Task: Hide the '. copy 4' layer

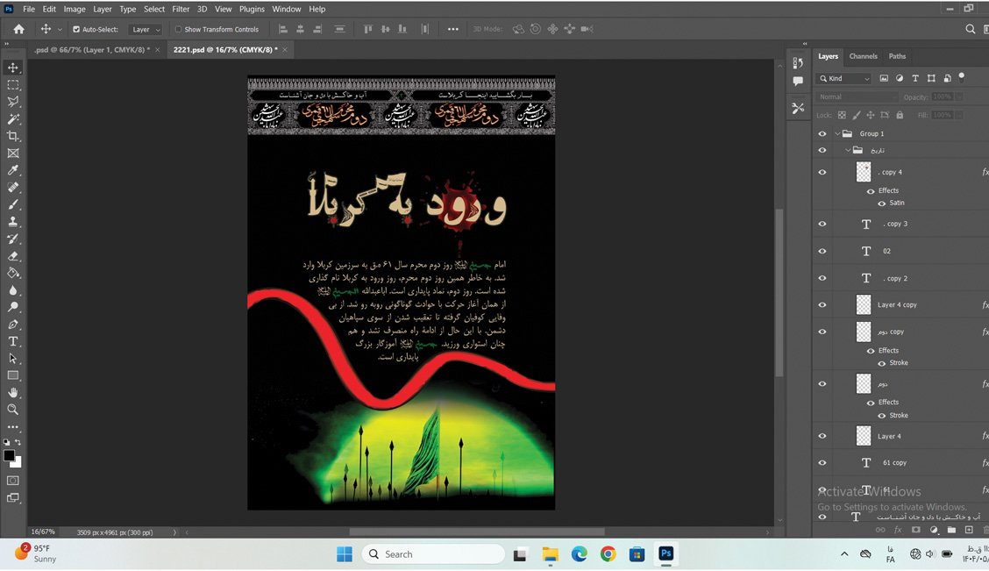Action: point(822,172)
